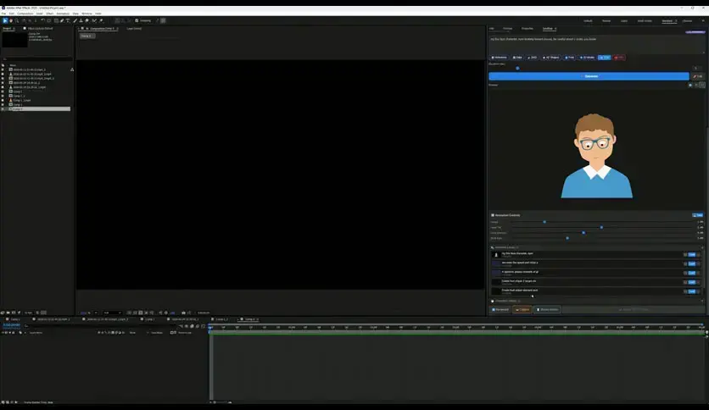The width and height of the screenshot is (709, 410).
Task: Click the Project panel search field
Action: (37, 59)
